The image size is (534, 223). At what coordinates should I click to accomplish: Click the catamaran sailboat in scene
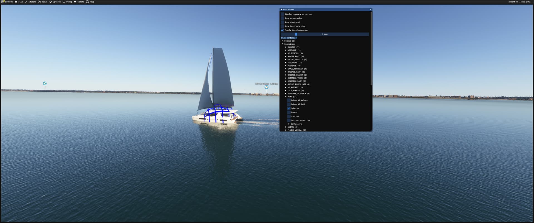point(217,86)
